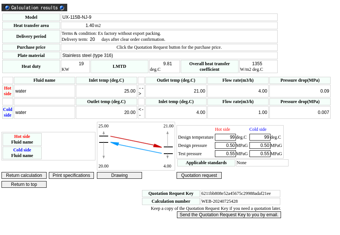Click the hot side inlet temp 25.00 cell
Viewport: 340px width, 235px height.
106,91
